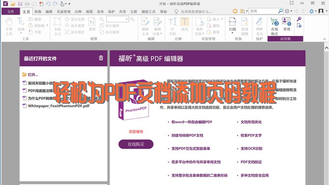
Task: Click the Open folder icon in quick access toolbar
Action: [13, 4]
